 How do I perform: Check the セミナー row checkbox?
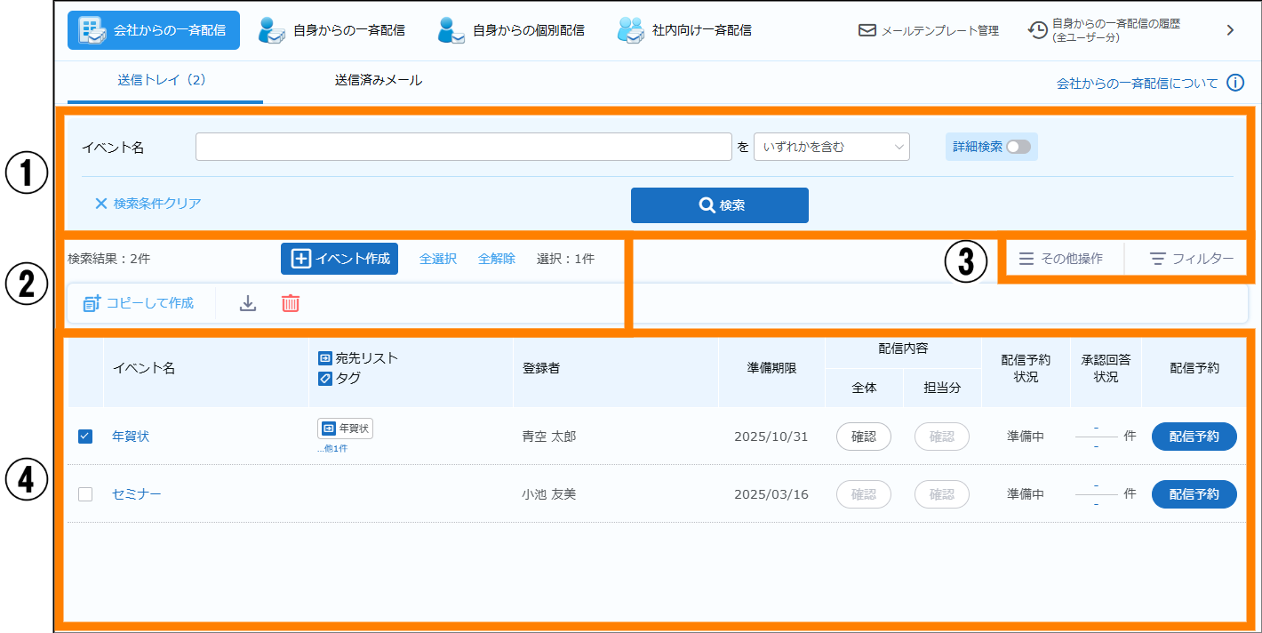pyautogui.click(x=85, y=494)
